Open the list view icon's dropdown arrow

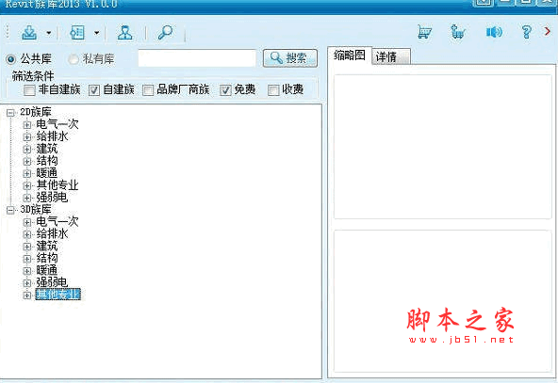(96, 33)
